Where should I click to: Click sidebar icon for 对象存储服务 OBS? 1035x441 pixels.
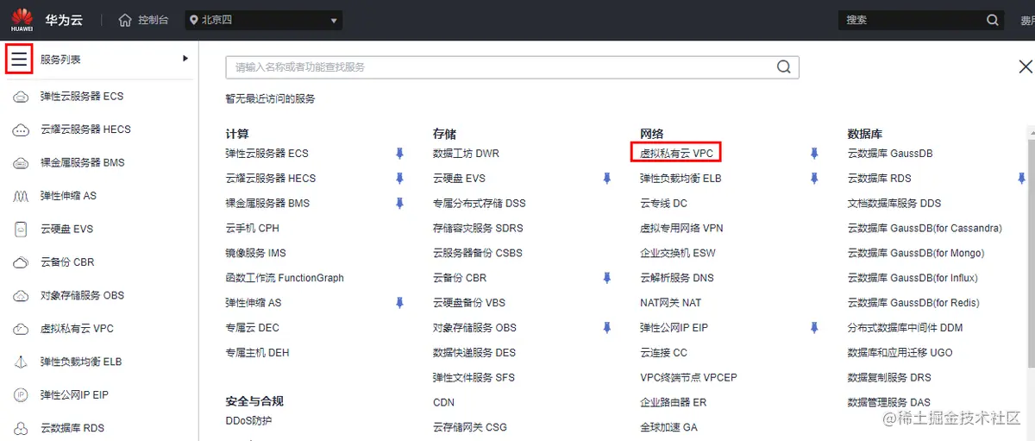click(21, 296)
